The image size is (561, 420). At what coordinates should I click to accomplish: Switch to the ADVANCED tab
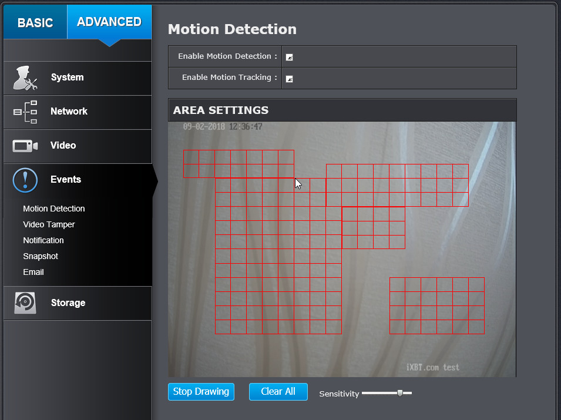point(109,22)
